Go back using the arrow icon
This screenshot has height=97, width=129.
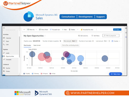click(24, 30)
